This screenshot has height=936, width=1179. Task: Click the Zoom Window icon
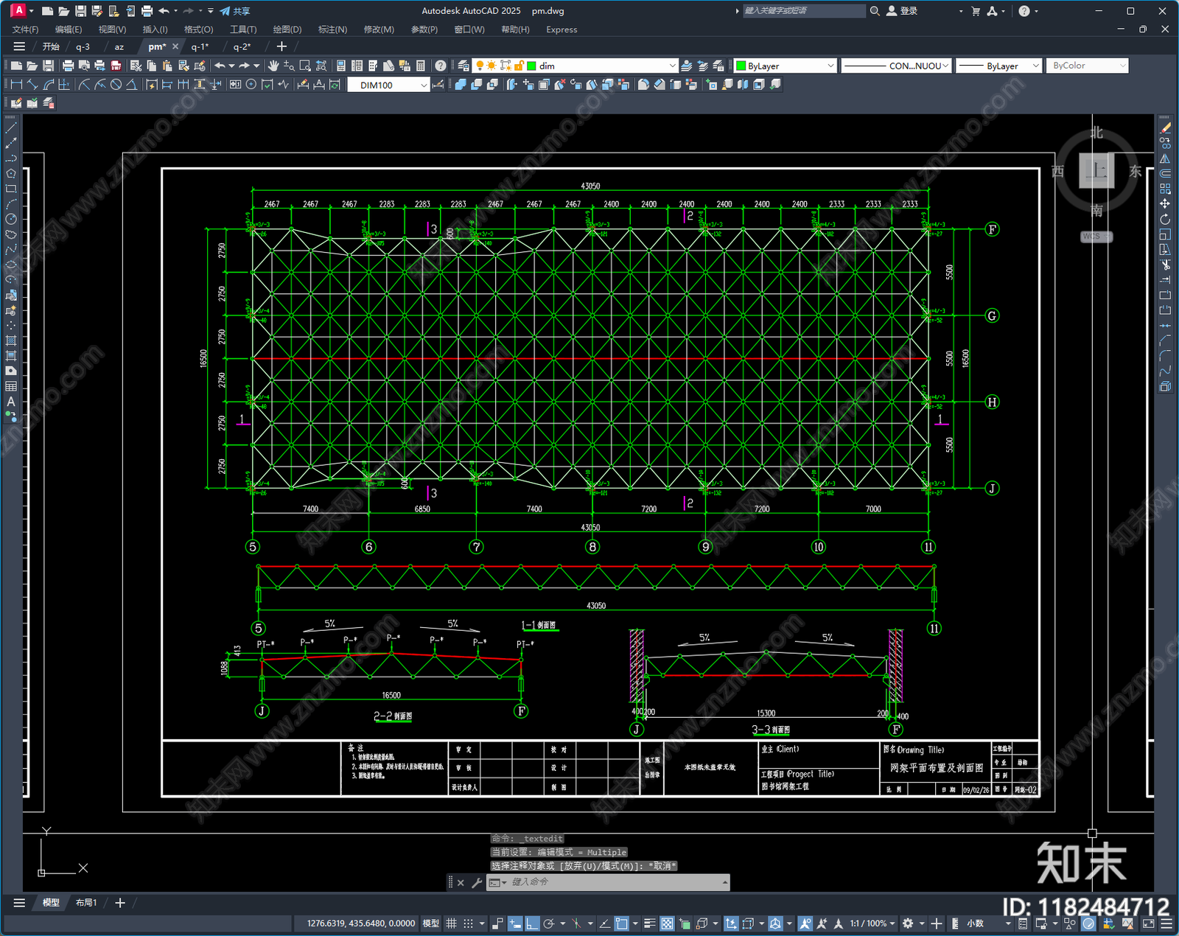(305, 66)
